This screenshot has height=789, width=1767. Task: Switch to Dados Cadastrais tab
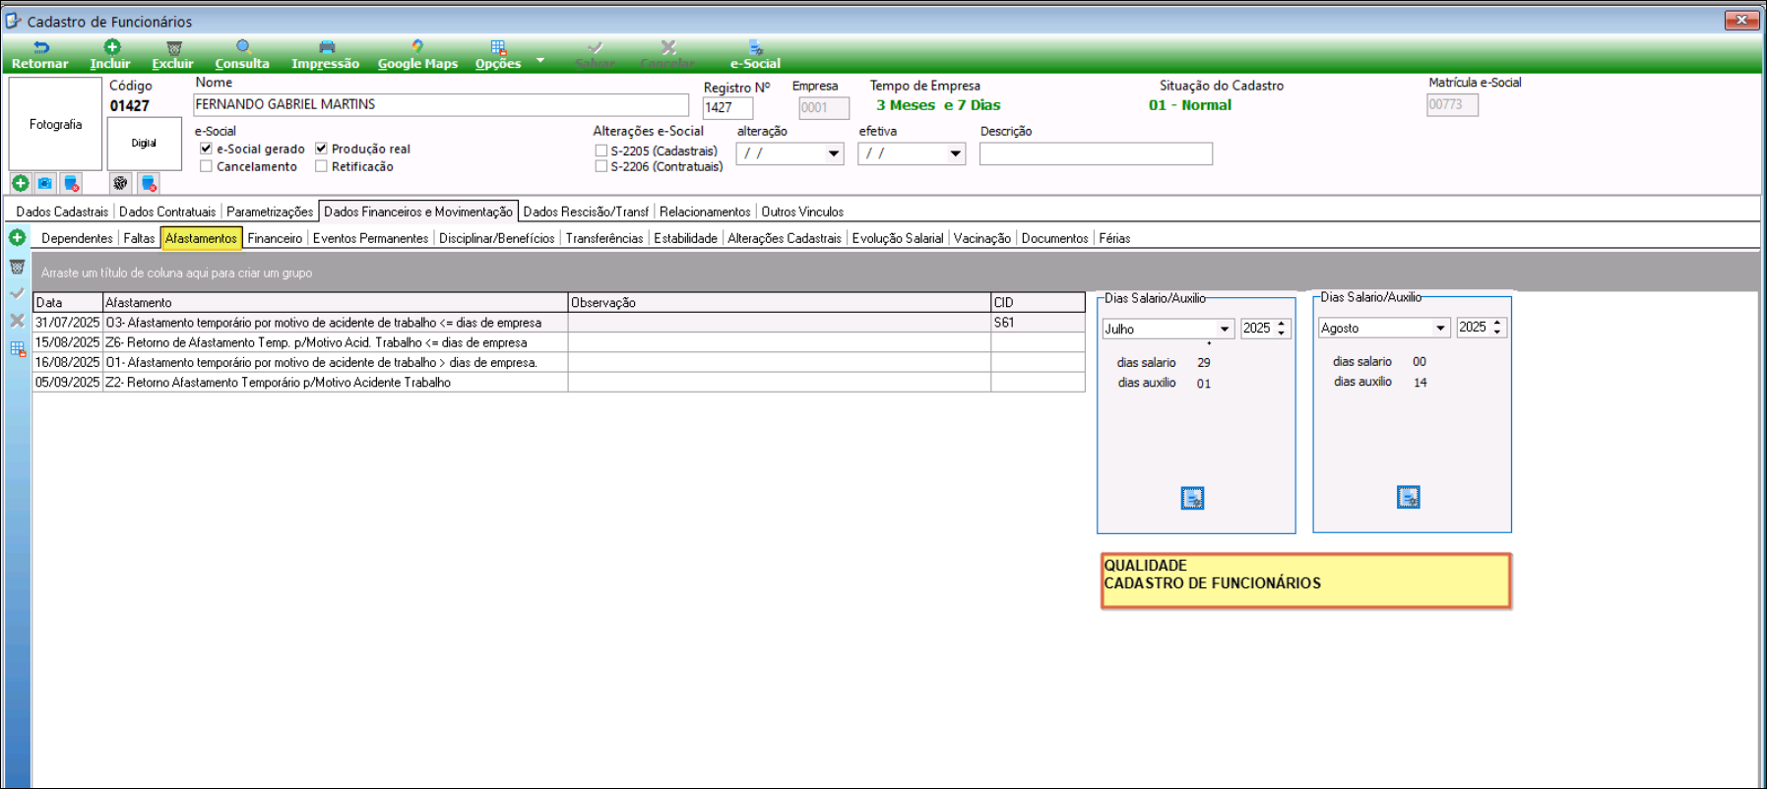click(x=62, y=212)
